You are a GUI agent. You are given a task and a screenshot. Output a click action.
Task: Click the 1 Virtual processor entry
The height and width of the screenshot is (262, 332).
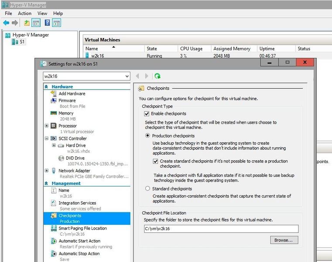77,131
